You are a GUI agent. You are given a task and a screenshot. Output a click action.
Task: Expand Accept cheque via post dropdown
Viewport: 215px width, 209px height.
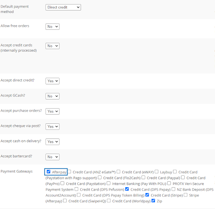click(x=52, y=126)
